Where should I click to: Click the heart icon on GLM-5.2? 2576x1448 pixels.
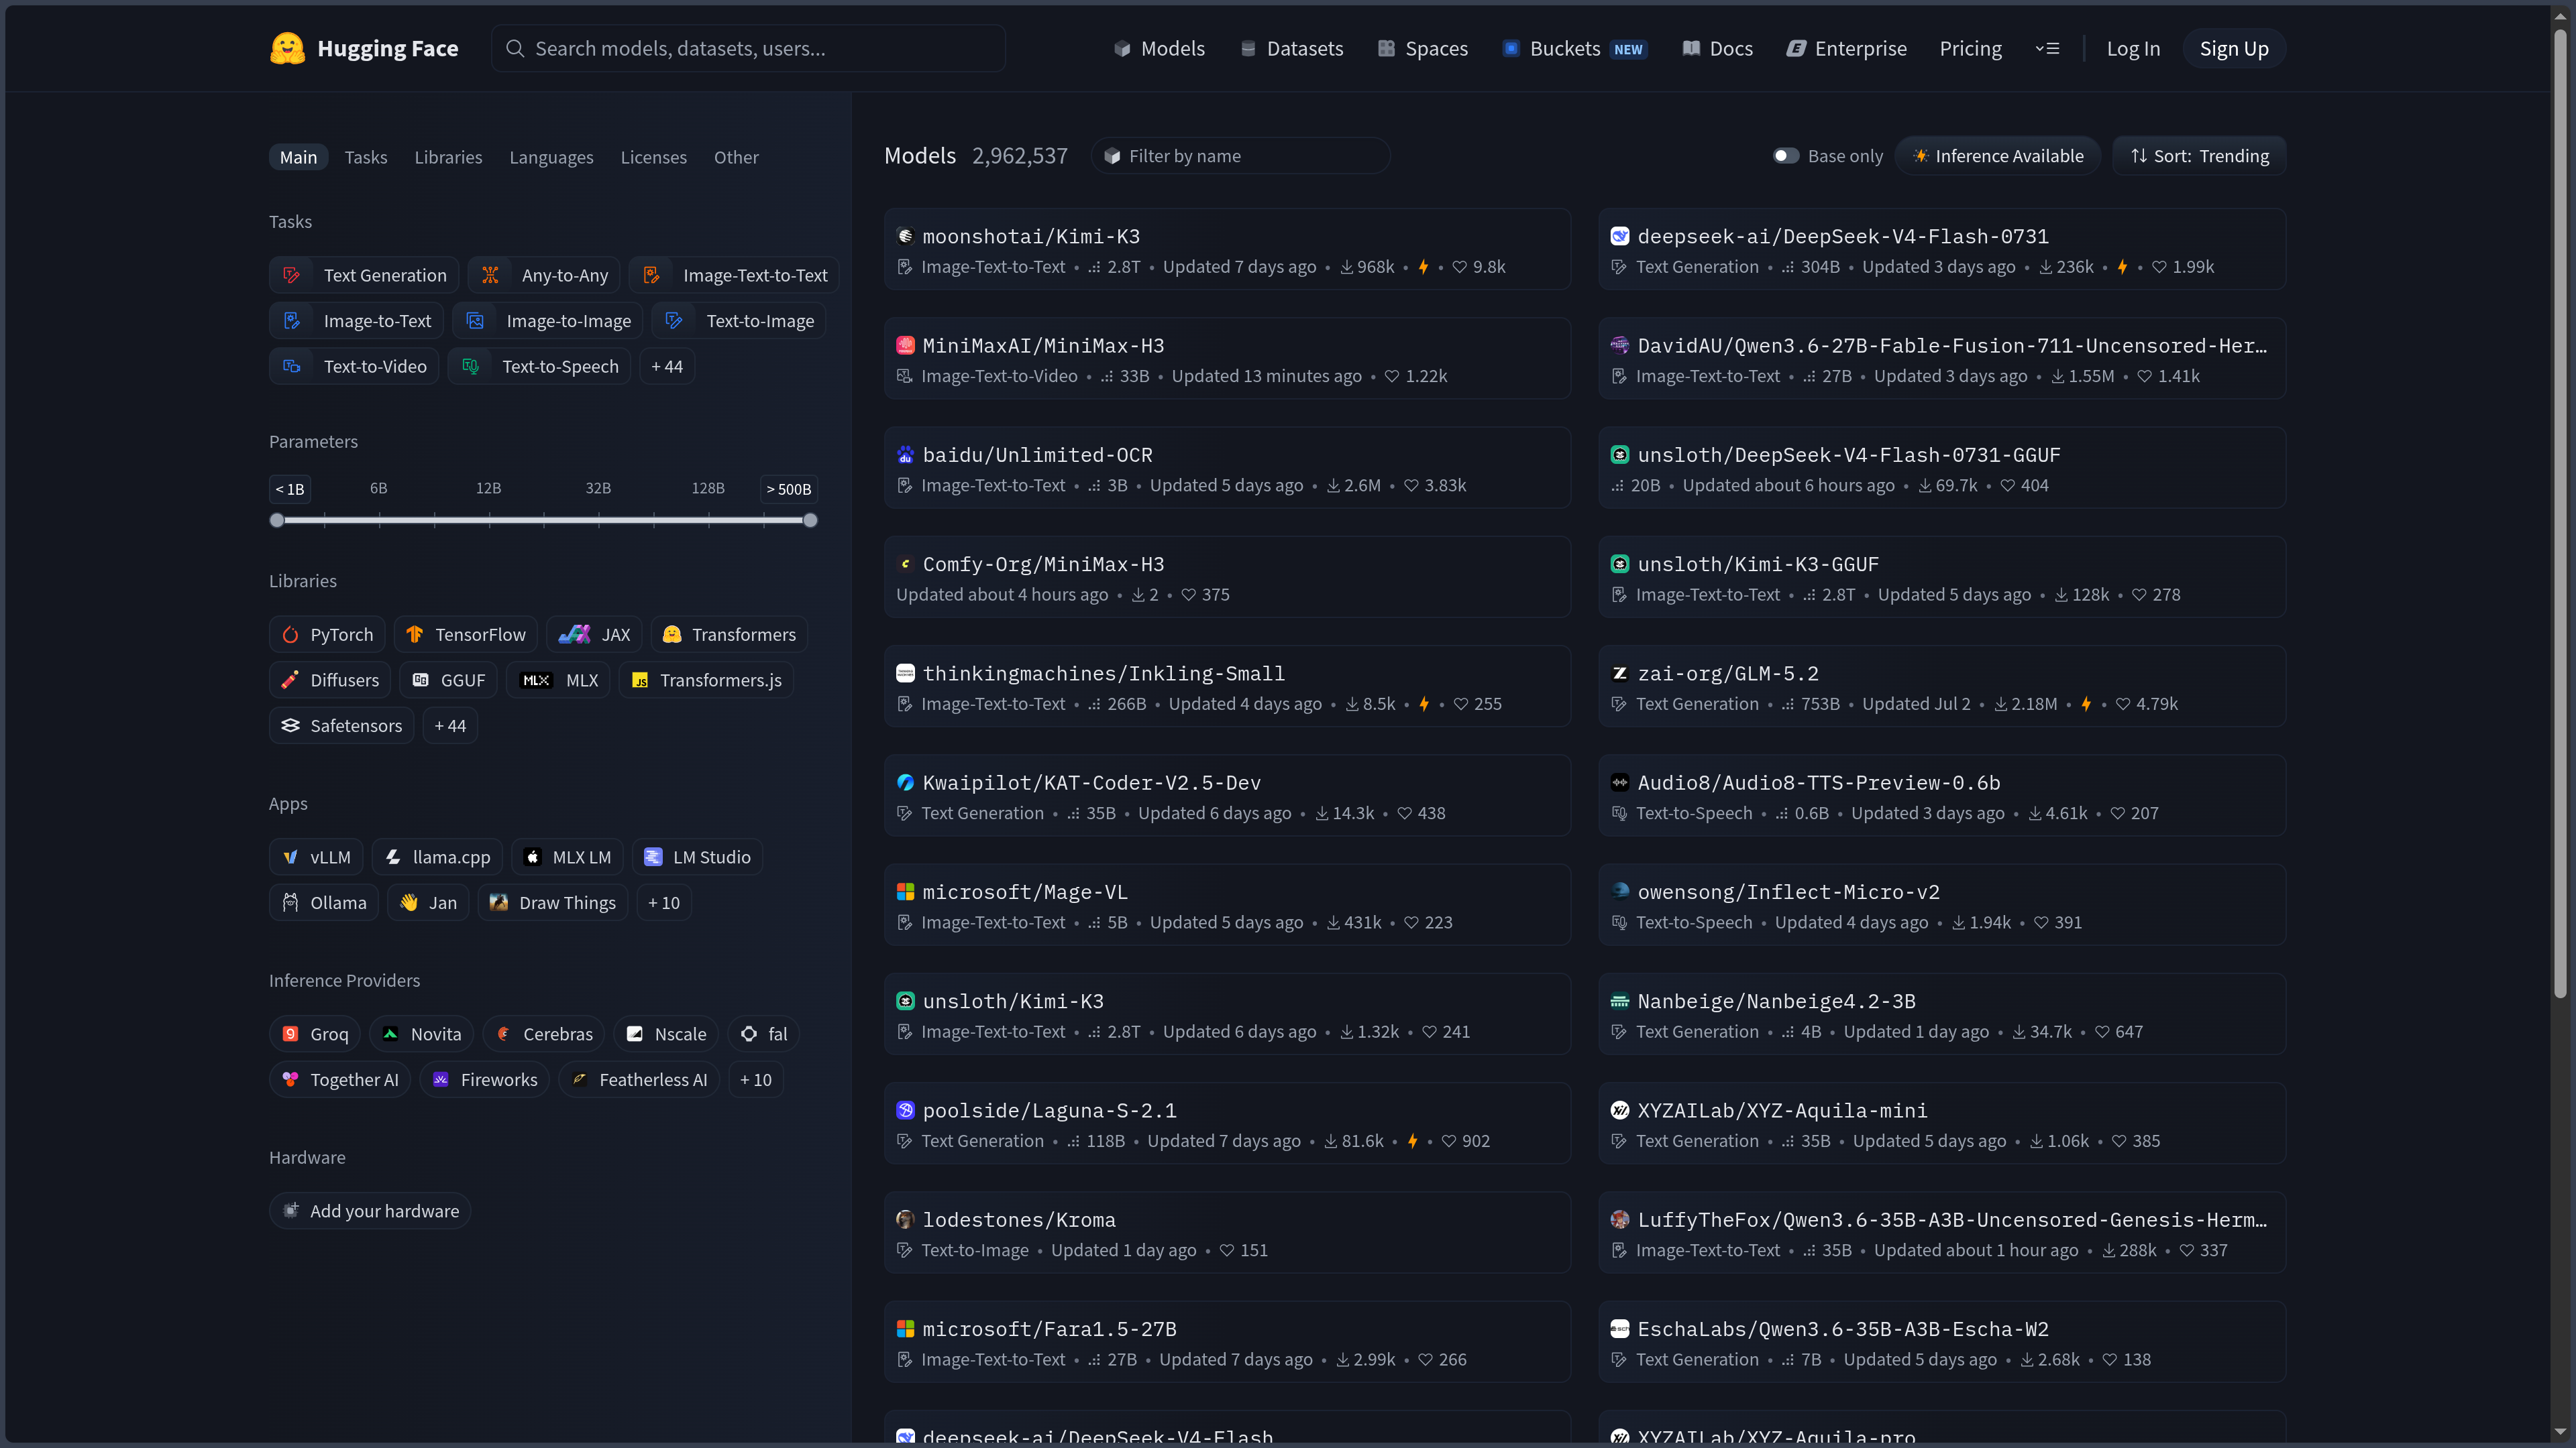(2123, 703)
